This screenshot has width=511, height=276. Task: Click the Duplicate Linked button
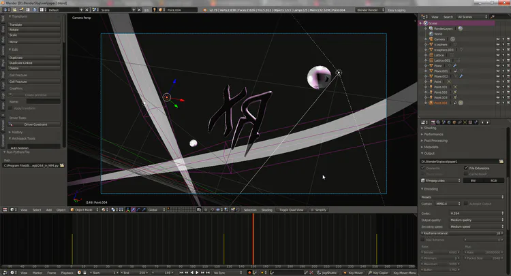pos(34,63)
